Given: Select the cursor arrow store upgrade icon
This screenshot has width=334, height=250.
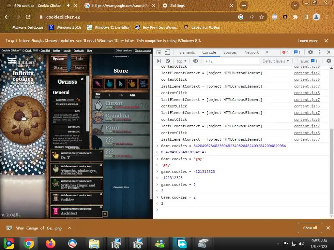Looking at the screenshot, I should pyautogui.click(x=121, y=84).
